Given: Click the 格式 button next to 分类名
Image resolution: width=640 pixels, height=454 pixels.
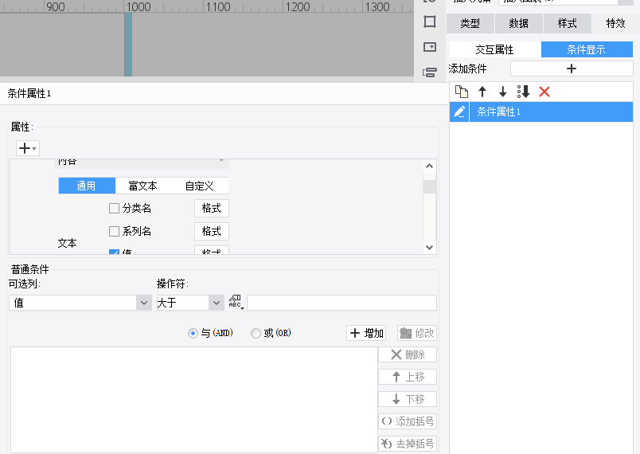Looking at the screenshot, I should tap(211, 209).
